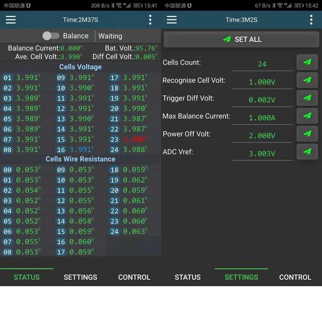Image resolution: width=322 pixels, height=322 pixels.
Task: Open CONTROL tab on the settings screen
Action: click(x=295, y=277)
